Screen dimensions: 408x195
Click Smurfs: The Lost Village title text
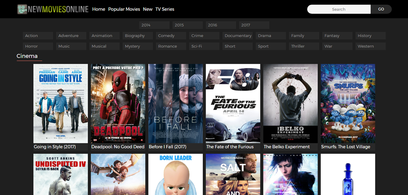pos(345,147)
